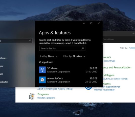Click Optimize visual display link

pos(104,90)
